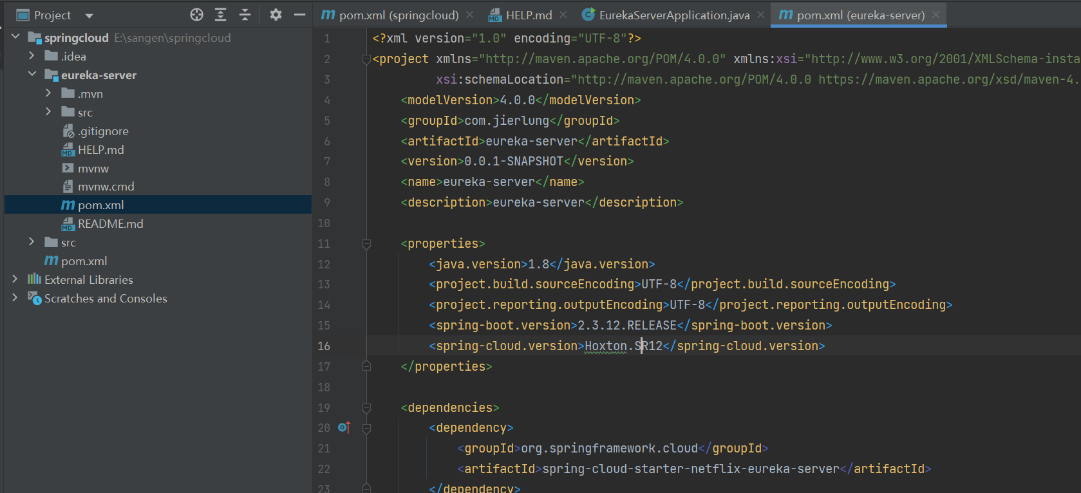The image size is (1081, 493).
Task: Click the Maven icon beside root pom.xml
Action: [51, 261]
